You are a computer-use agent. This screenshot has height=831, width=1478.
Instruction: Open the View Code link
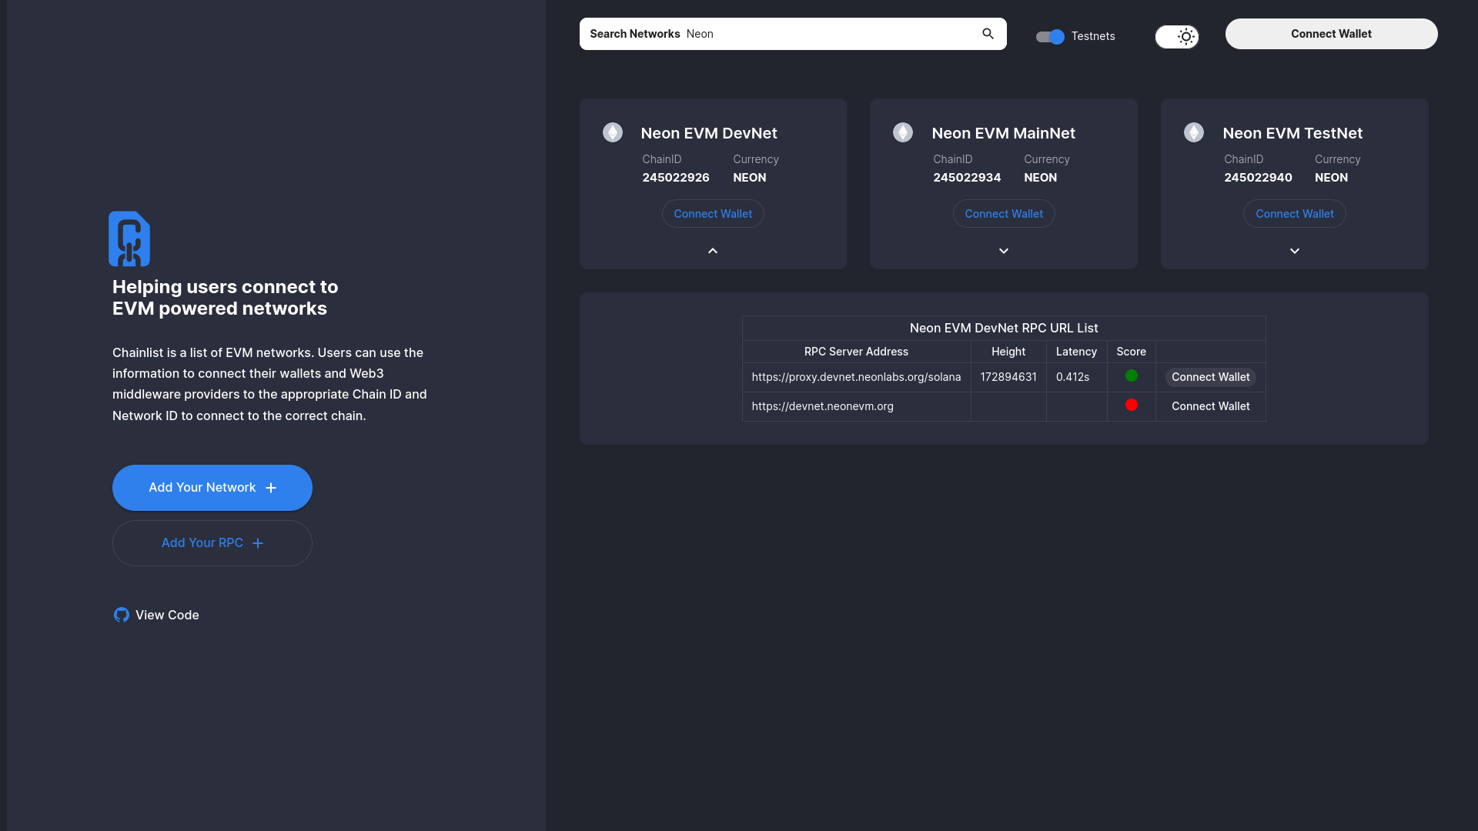[167, 615]
